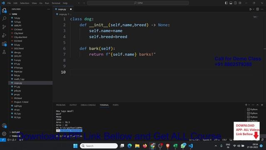Open the Accounts menu icon
Viewport: 266px width, 150px height.
4,125
